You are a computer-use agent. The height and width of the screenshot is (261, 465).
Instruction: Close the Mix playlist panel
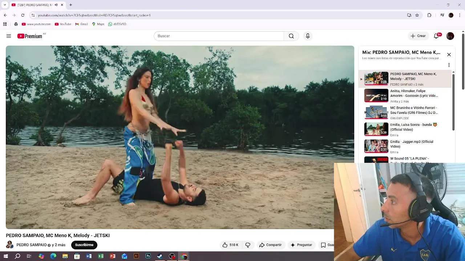[x=449, y=55]
